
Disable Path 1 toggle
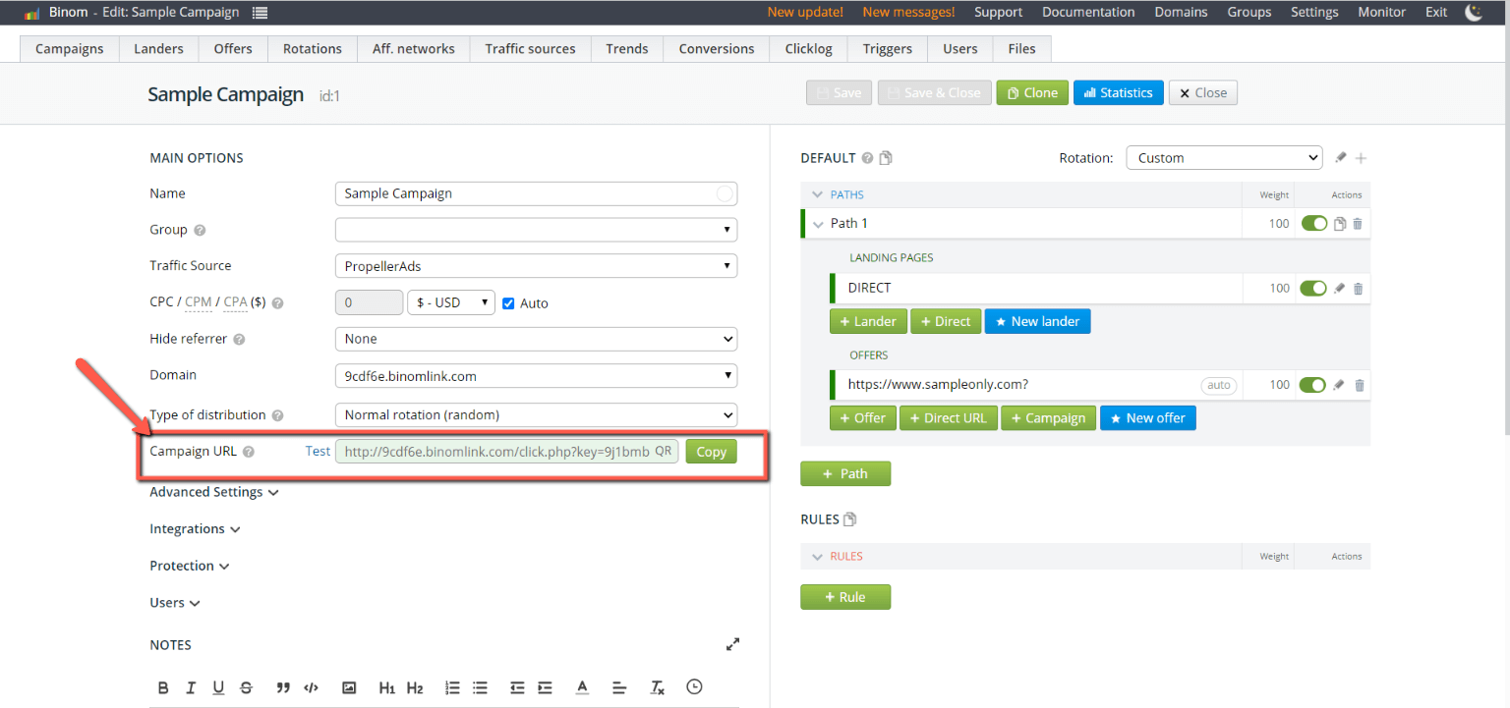coord(1313,224)
